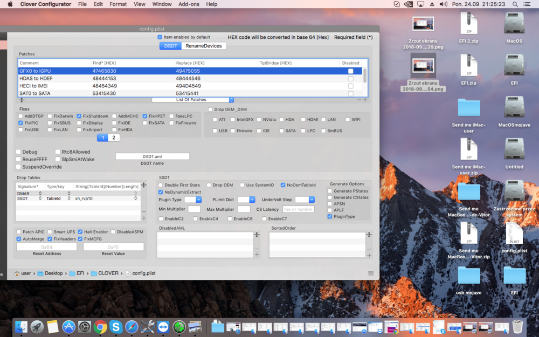
Task: Open Finder from the dock
Action: pyautogui.click(x=22, y=327)
